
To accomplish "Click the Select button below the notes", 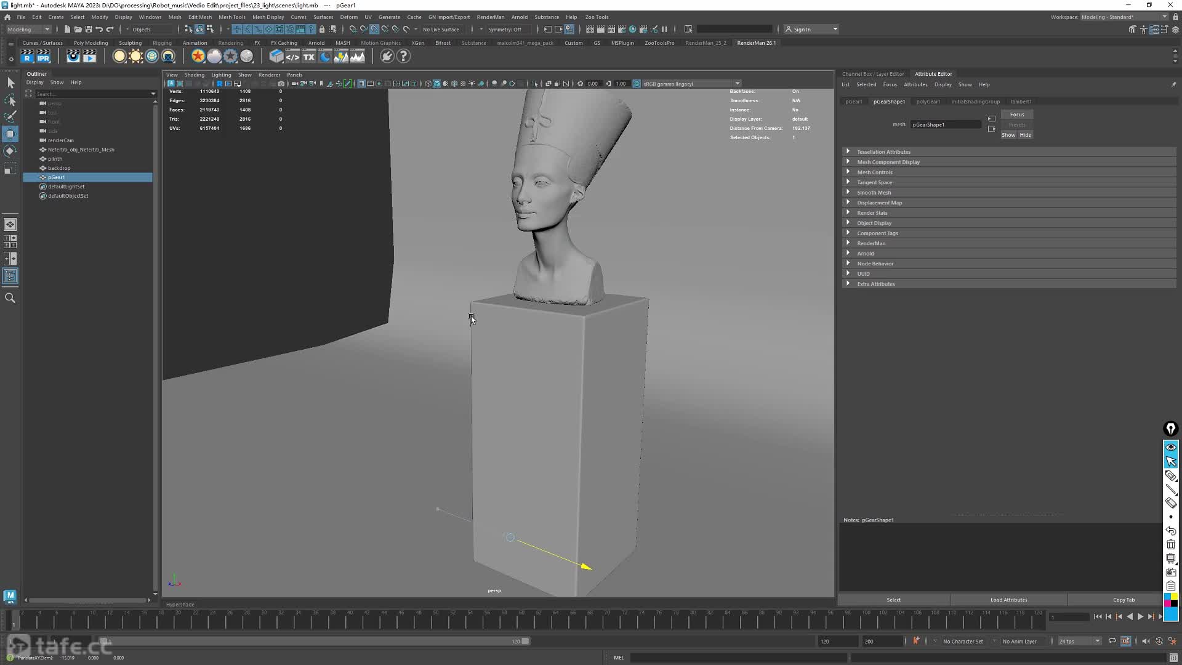I will [893, 600].
